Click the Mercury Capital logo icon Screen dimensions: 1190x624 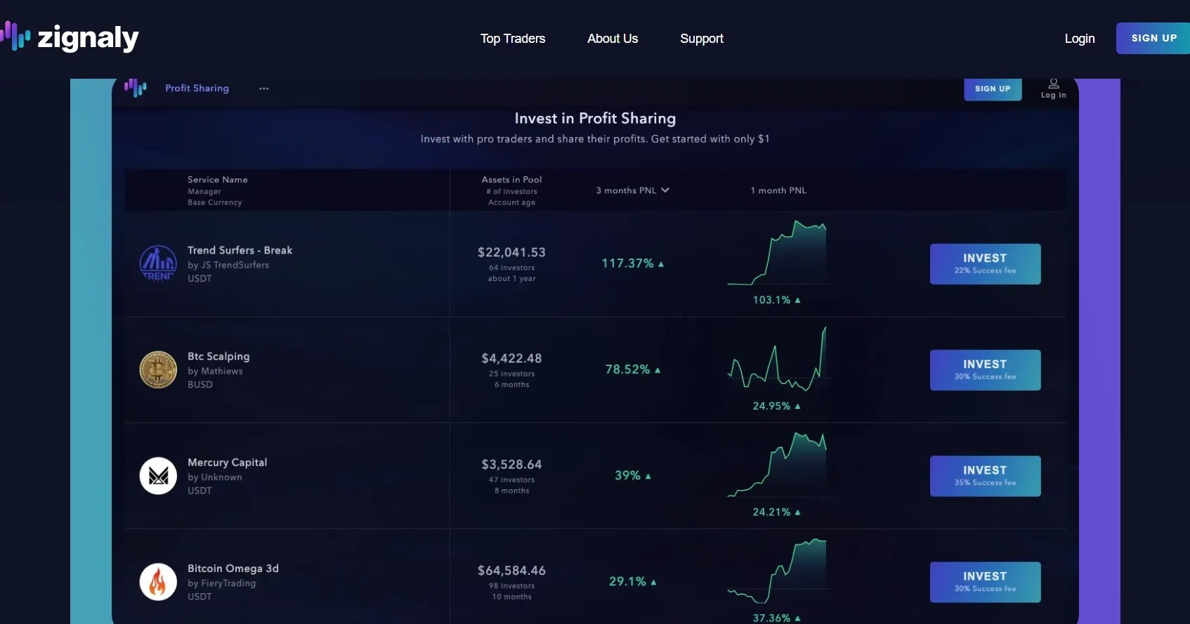click(x=158, y=476)
